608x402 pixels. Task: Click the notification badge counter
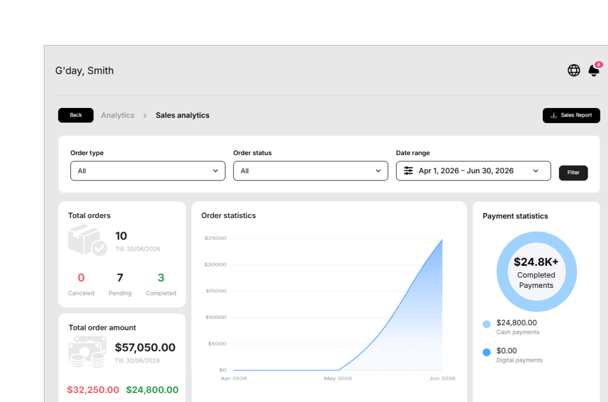point(598,65)
